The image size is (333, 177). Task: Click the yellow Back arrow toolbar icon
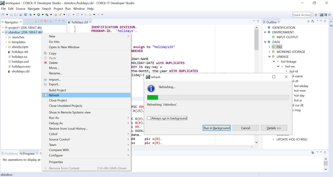pos(90,15)
